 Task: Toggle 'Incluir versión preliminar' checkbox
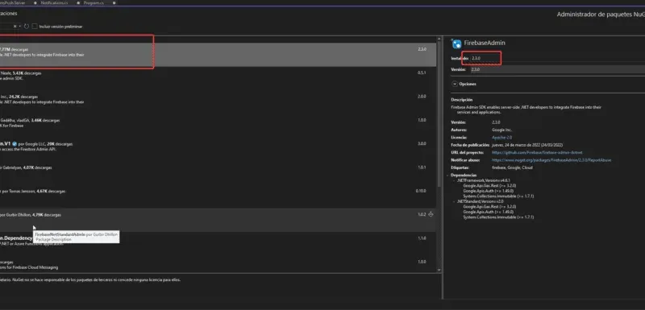tap(35, 27)
